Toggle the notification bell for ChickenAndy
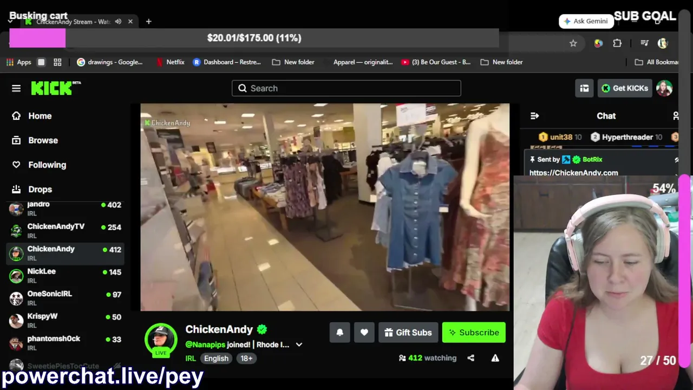 point(339,333)
